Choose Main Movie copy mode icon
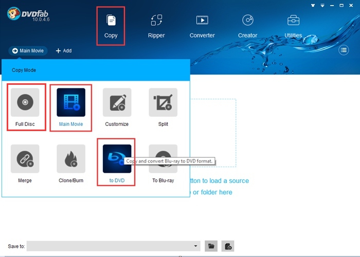Viewport: 360px width, 257px height. pyautogui.click(x=71, y=102)
